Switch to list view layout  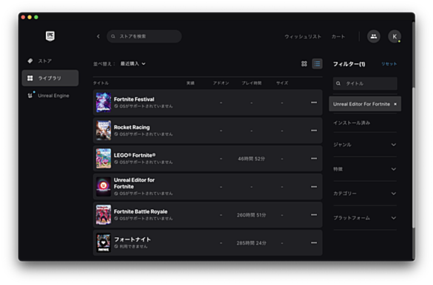click(x=317, y=64)
